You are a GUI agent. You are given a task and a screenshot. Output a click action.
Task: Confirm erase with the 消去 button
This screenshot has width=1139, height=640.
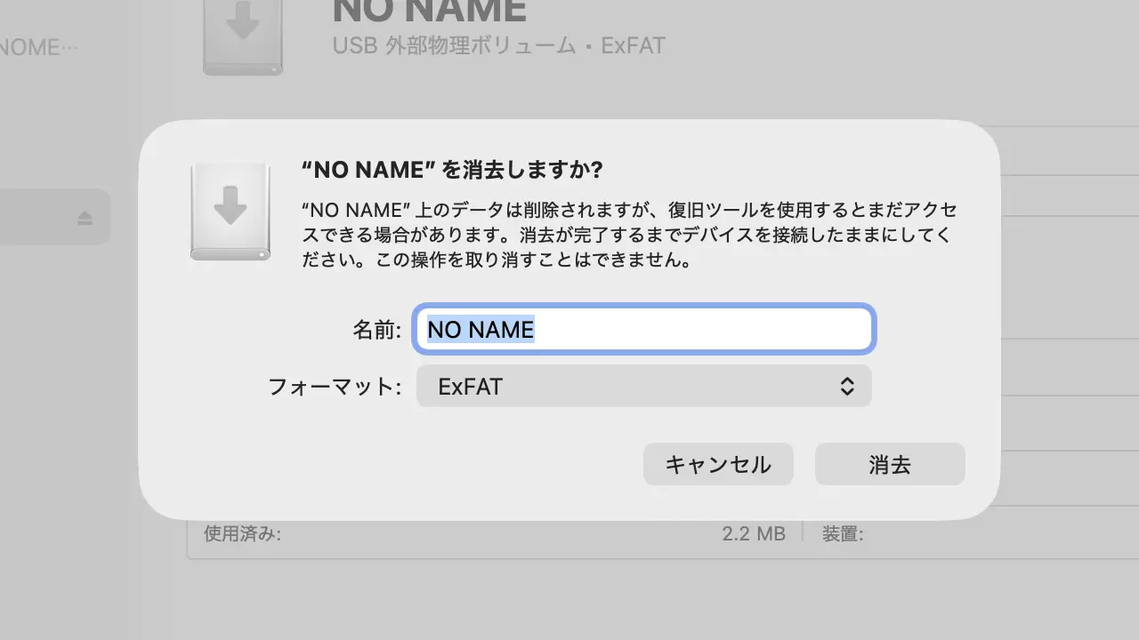889,465
